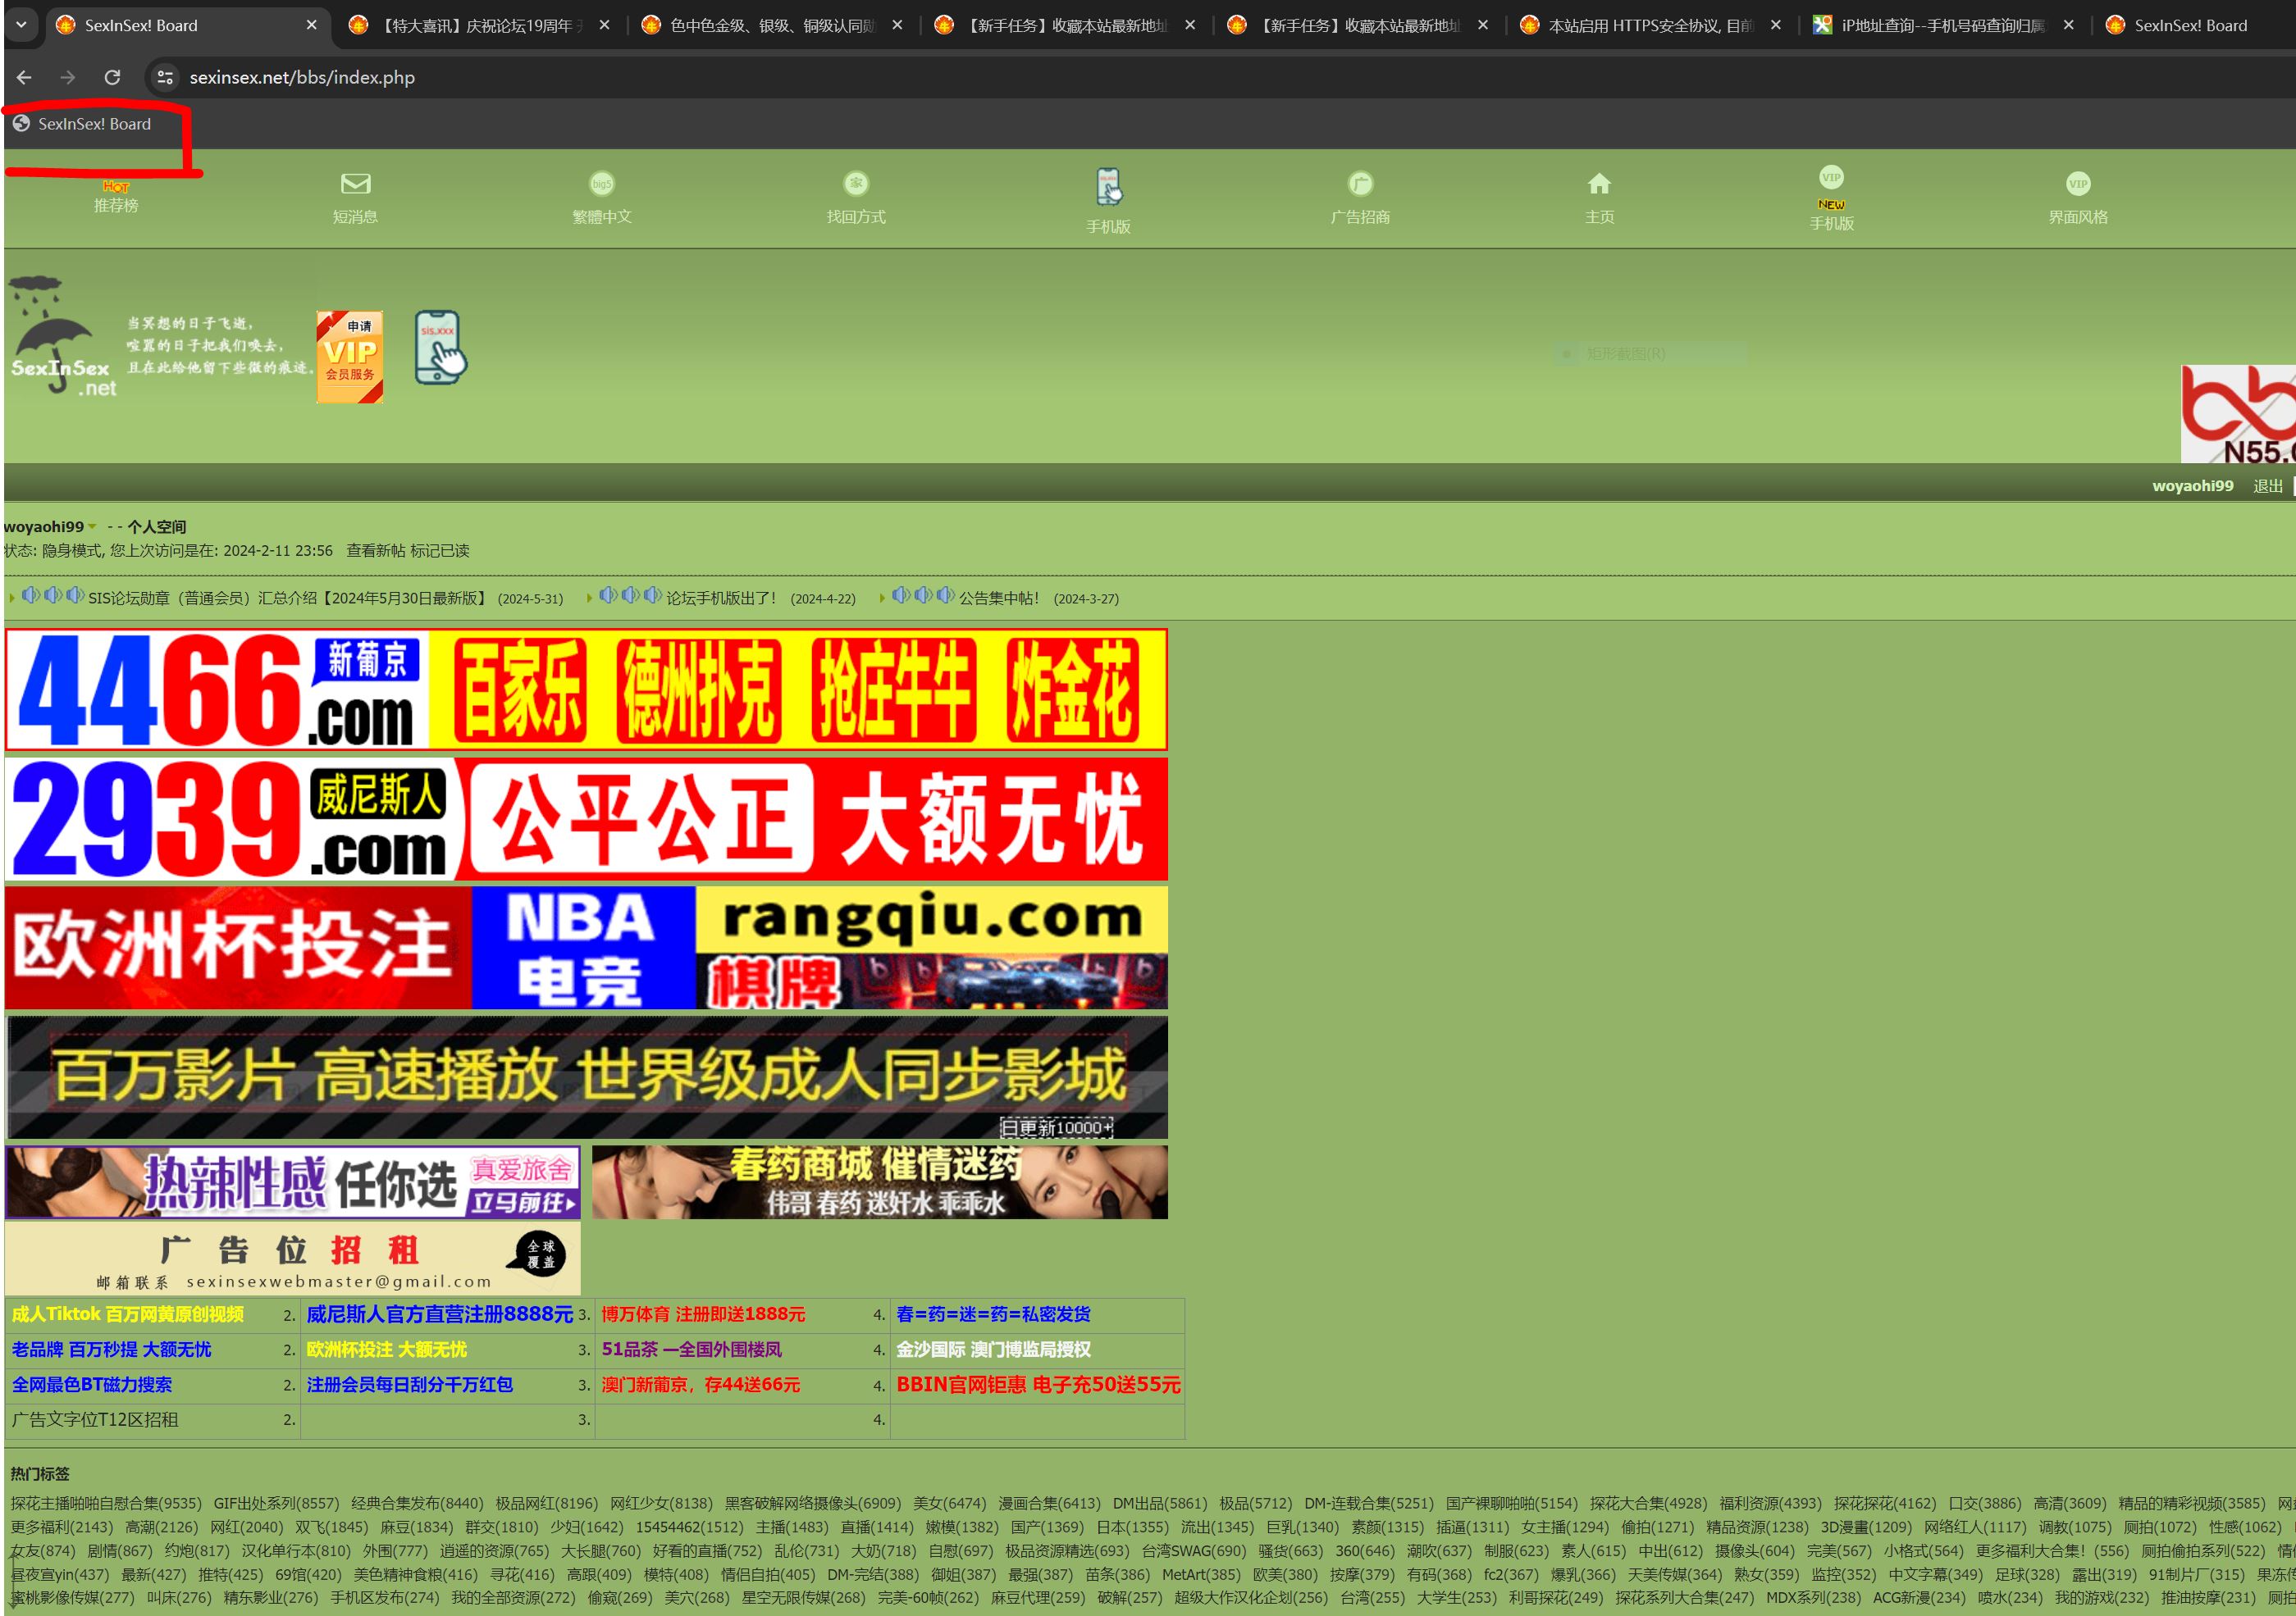Open the 广告招商 icon
The image size is (2296, 1616).
[x=1360, y=184]
